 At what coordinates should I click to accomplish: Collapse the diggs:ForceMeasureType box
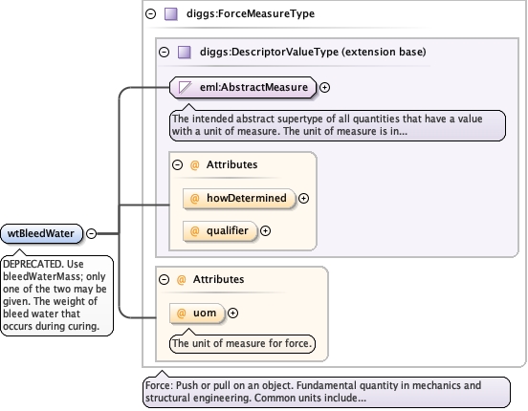(150, 13)
